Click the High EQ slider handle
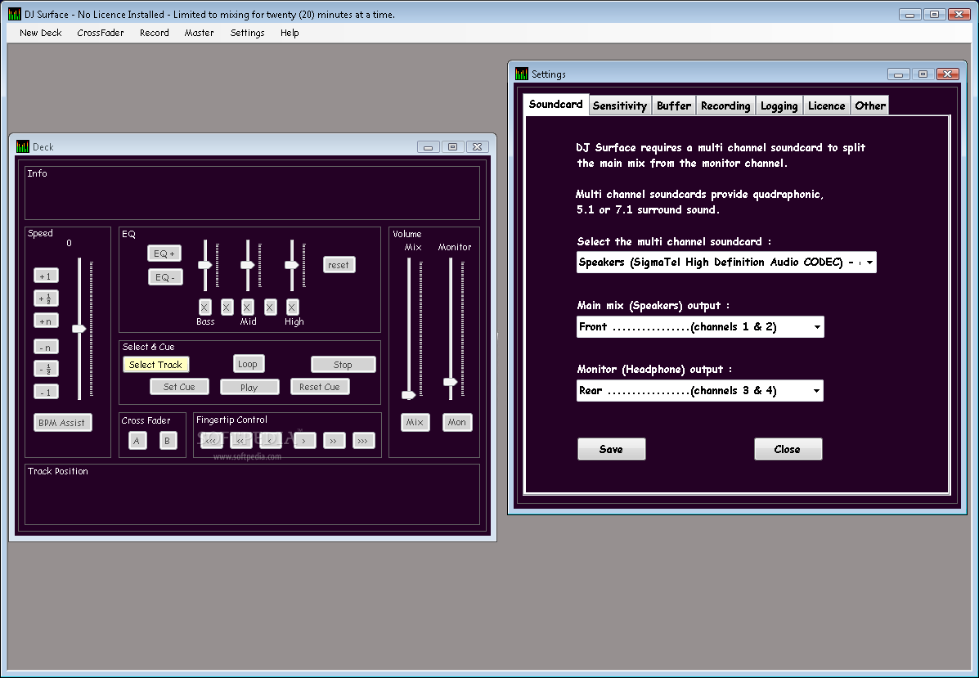The width and height of the screenshot is (979, 678). [292, 265]
